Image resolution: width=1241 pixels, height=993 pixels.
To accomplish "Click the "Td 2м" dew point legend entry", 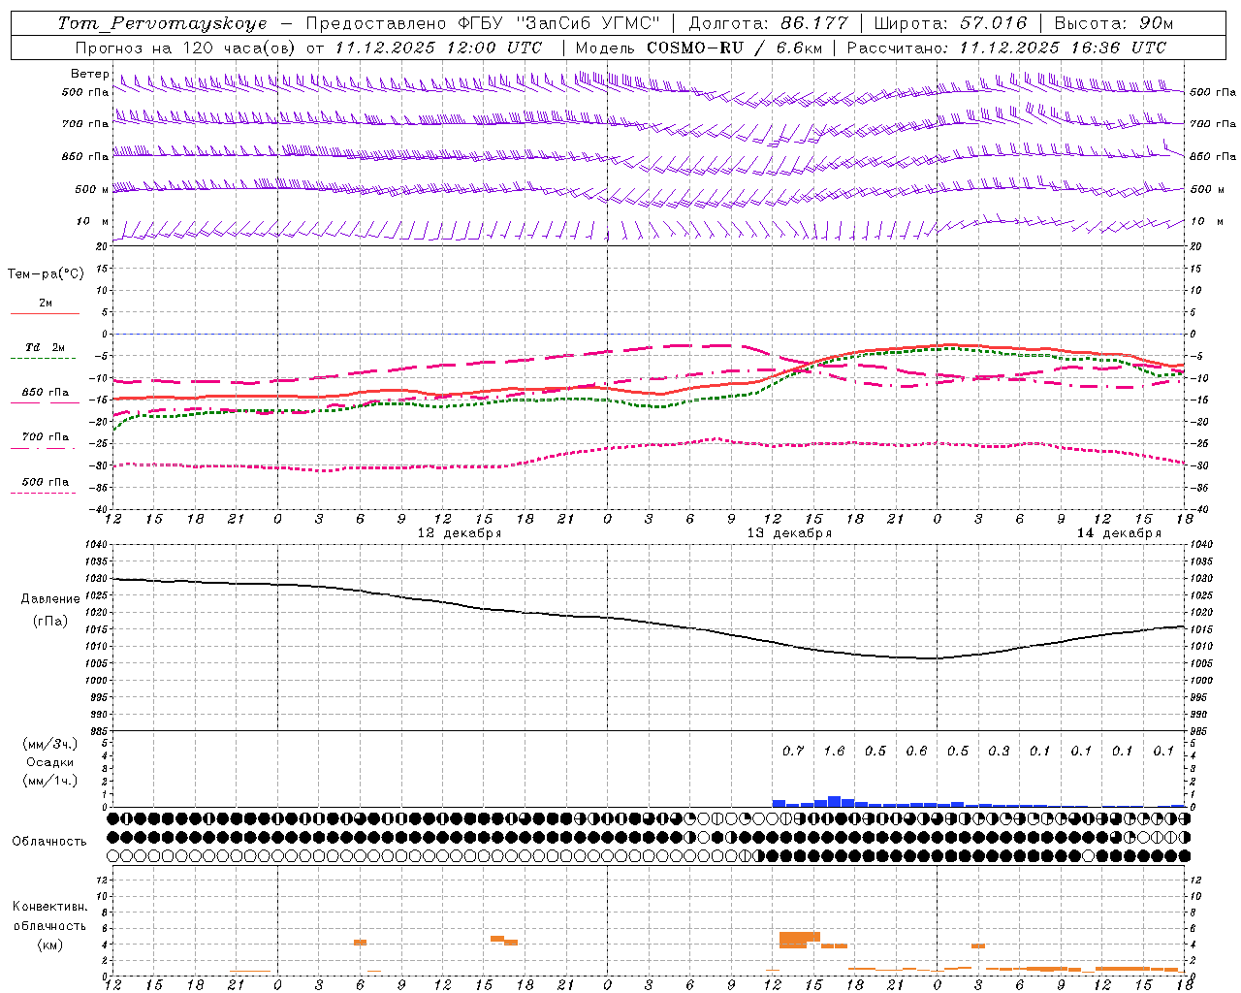I will [x=45, y=346].
